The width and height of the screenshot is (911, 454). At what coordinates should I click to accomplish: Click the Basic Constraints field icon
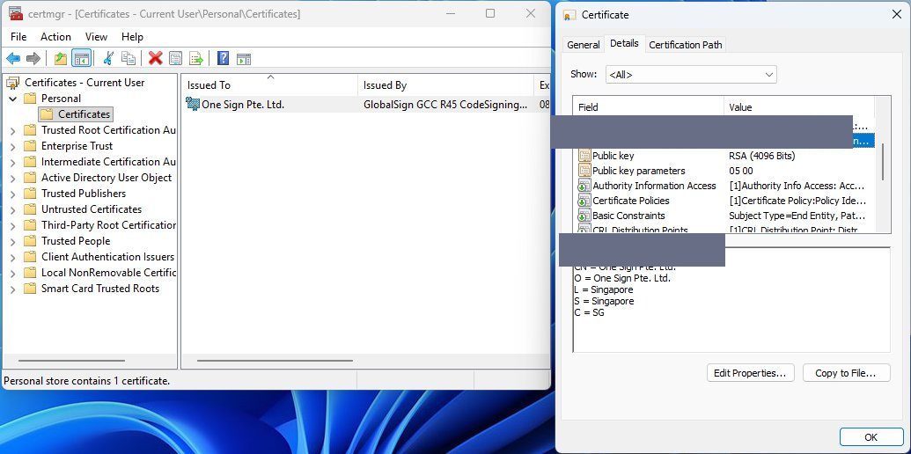584,216
